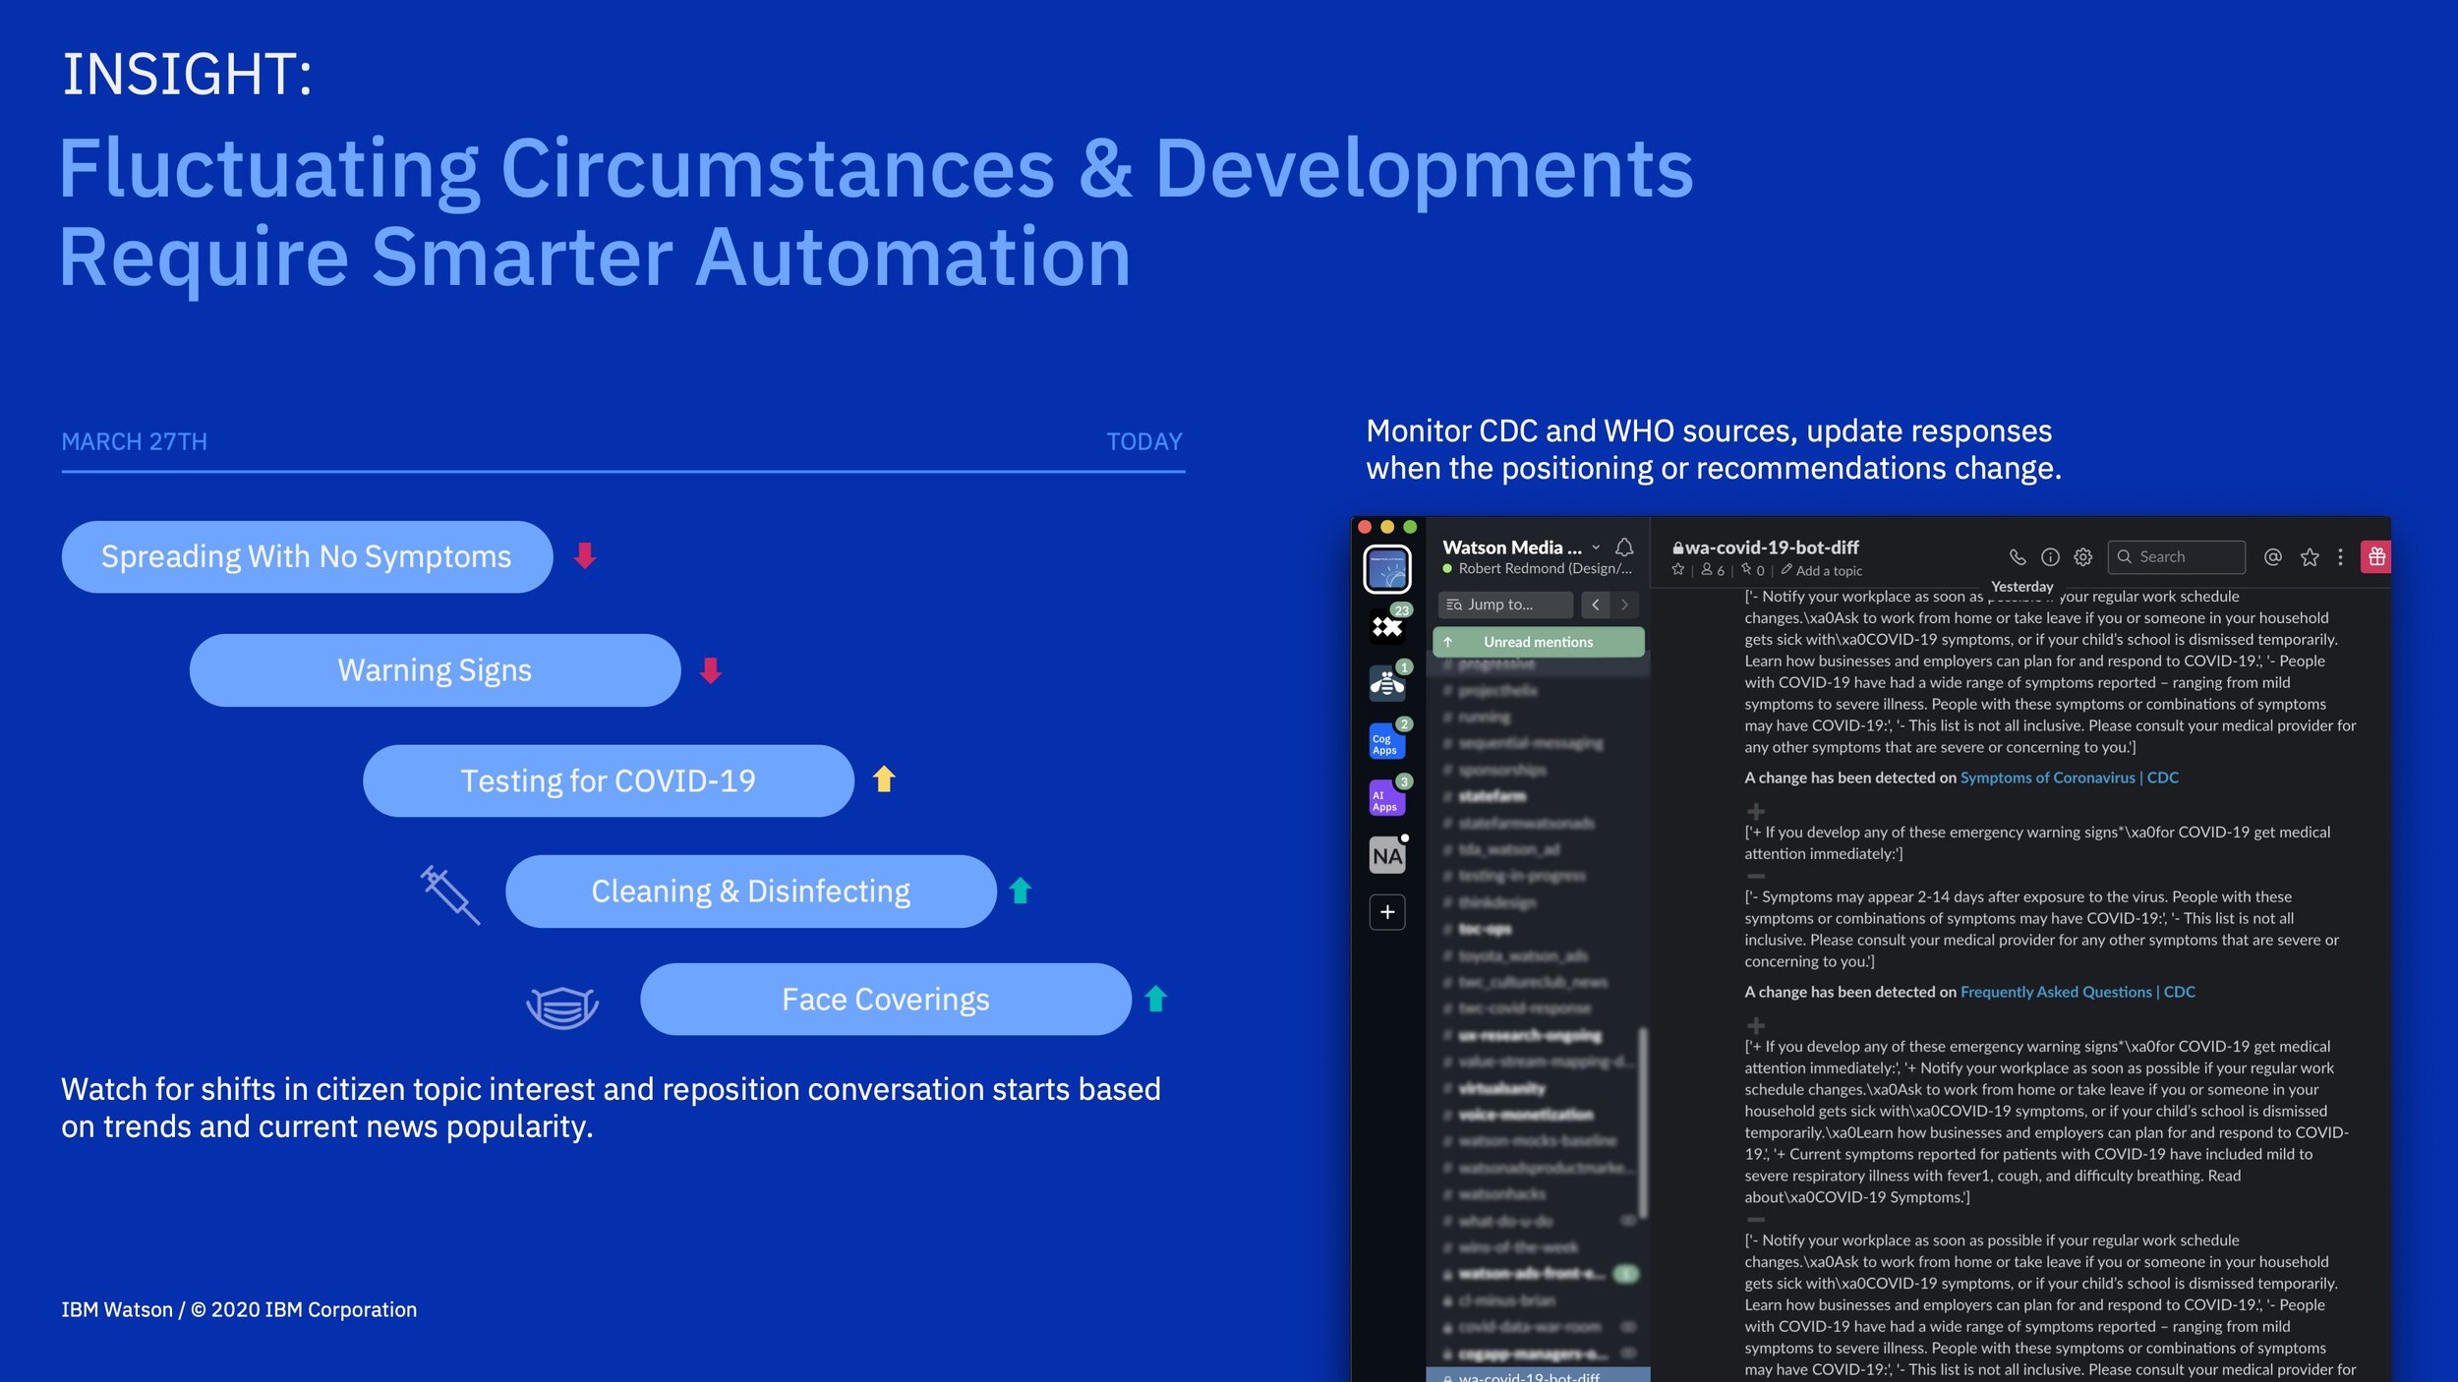Open more options three-dot menu

pyautogui.click(x=2340, y=557)
